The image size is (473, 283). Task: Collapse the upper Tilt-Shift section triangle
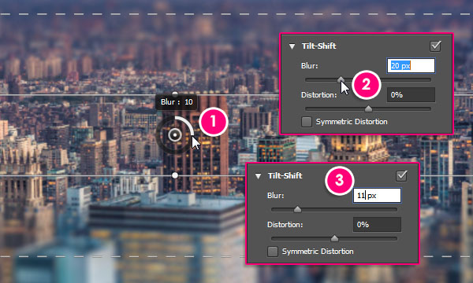point(292,46)
